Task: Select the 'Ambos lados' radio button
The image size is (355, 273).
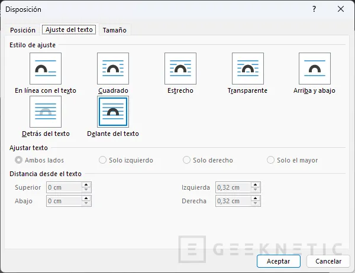Action: [18, 160]
